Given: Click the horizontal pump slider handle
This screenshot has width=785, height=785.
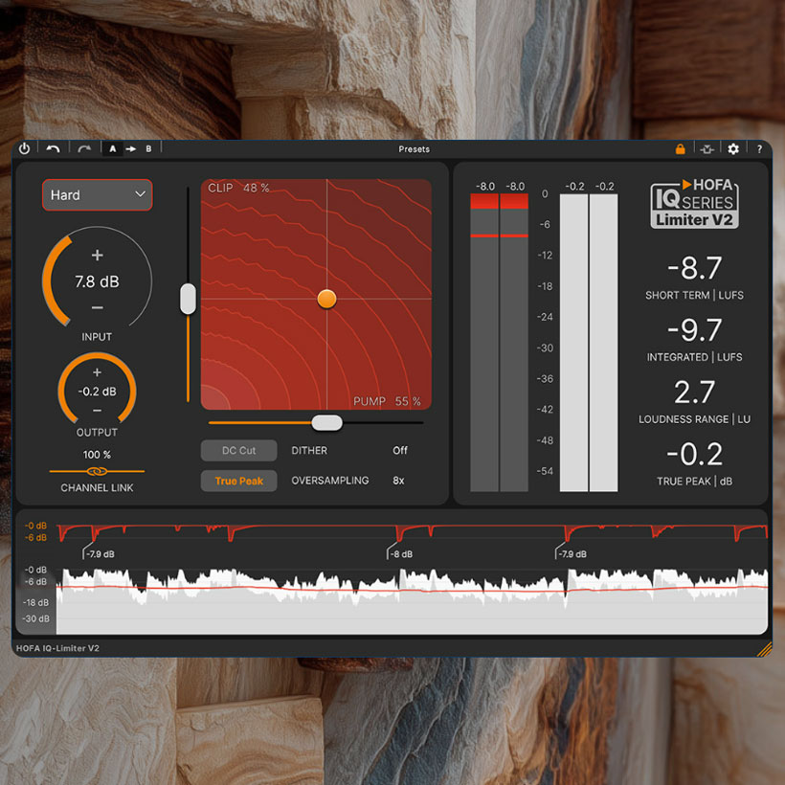Looking at the screenshot, I should tap(326, 422).
